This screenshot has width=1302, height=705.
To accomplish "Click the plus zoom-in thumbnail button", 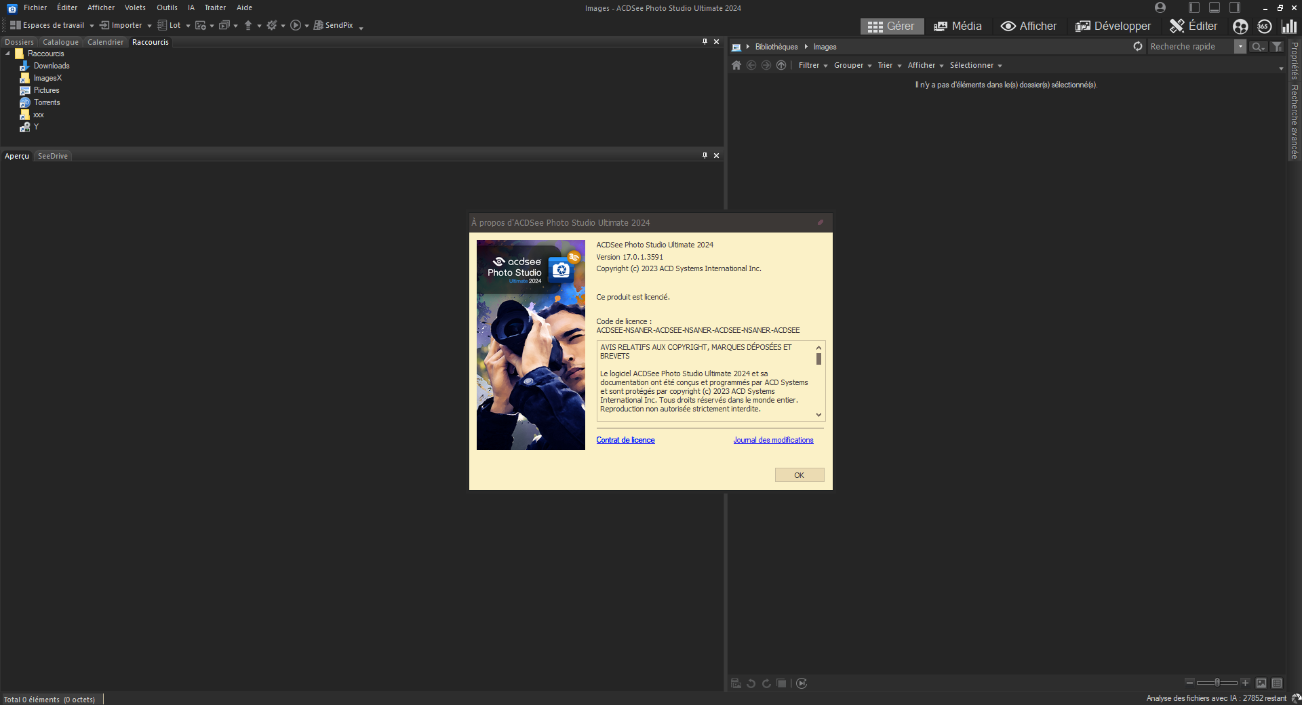I will 1245,683.
